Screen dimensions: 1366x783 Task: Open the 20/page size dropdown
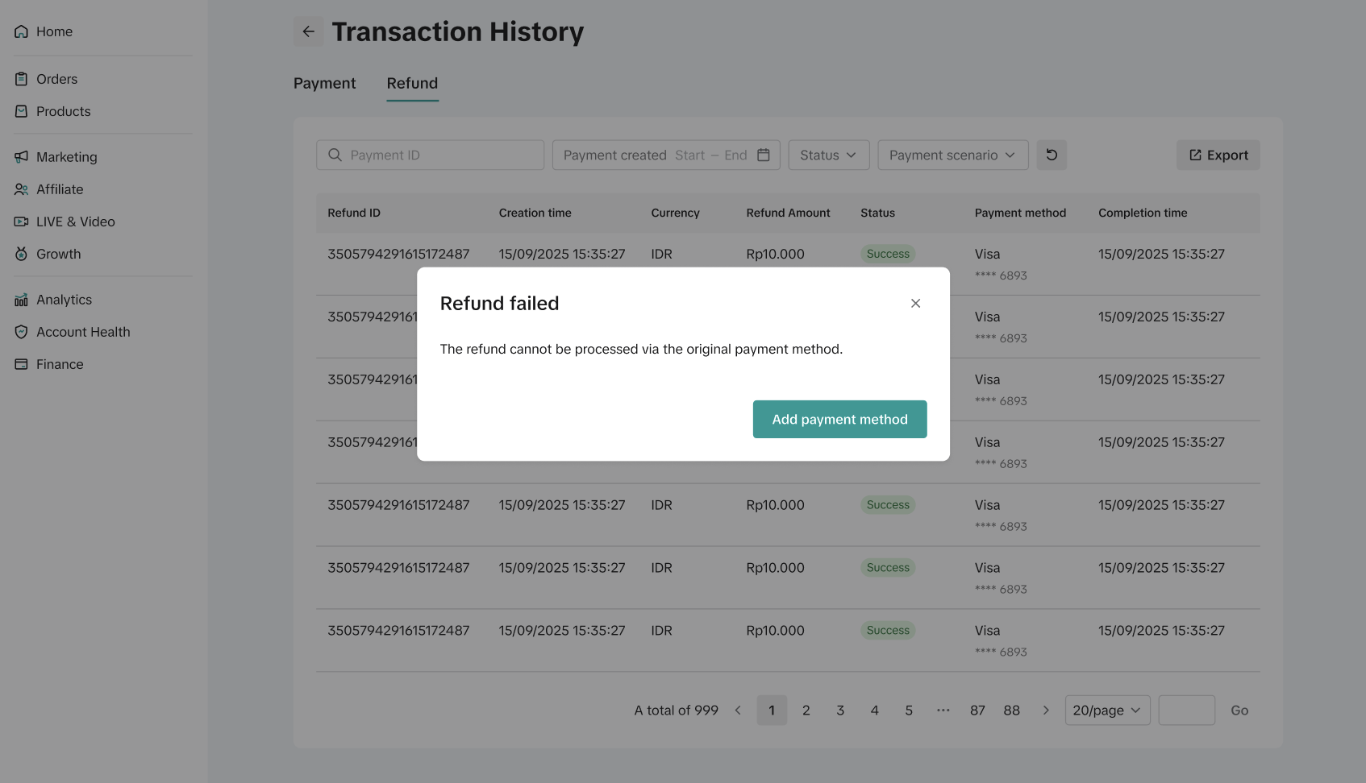point(1107,710)
